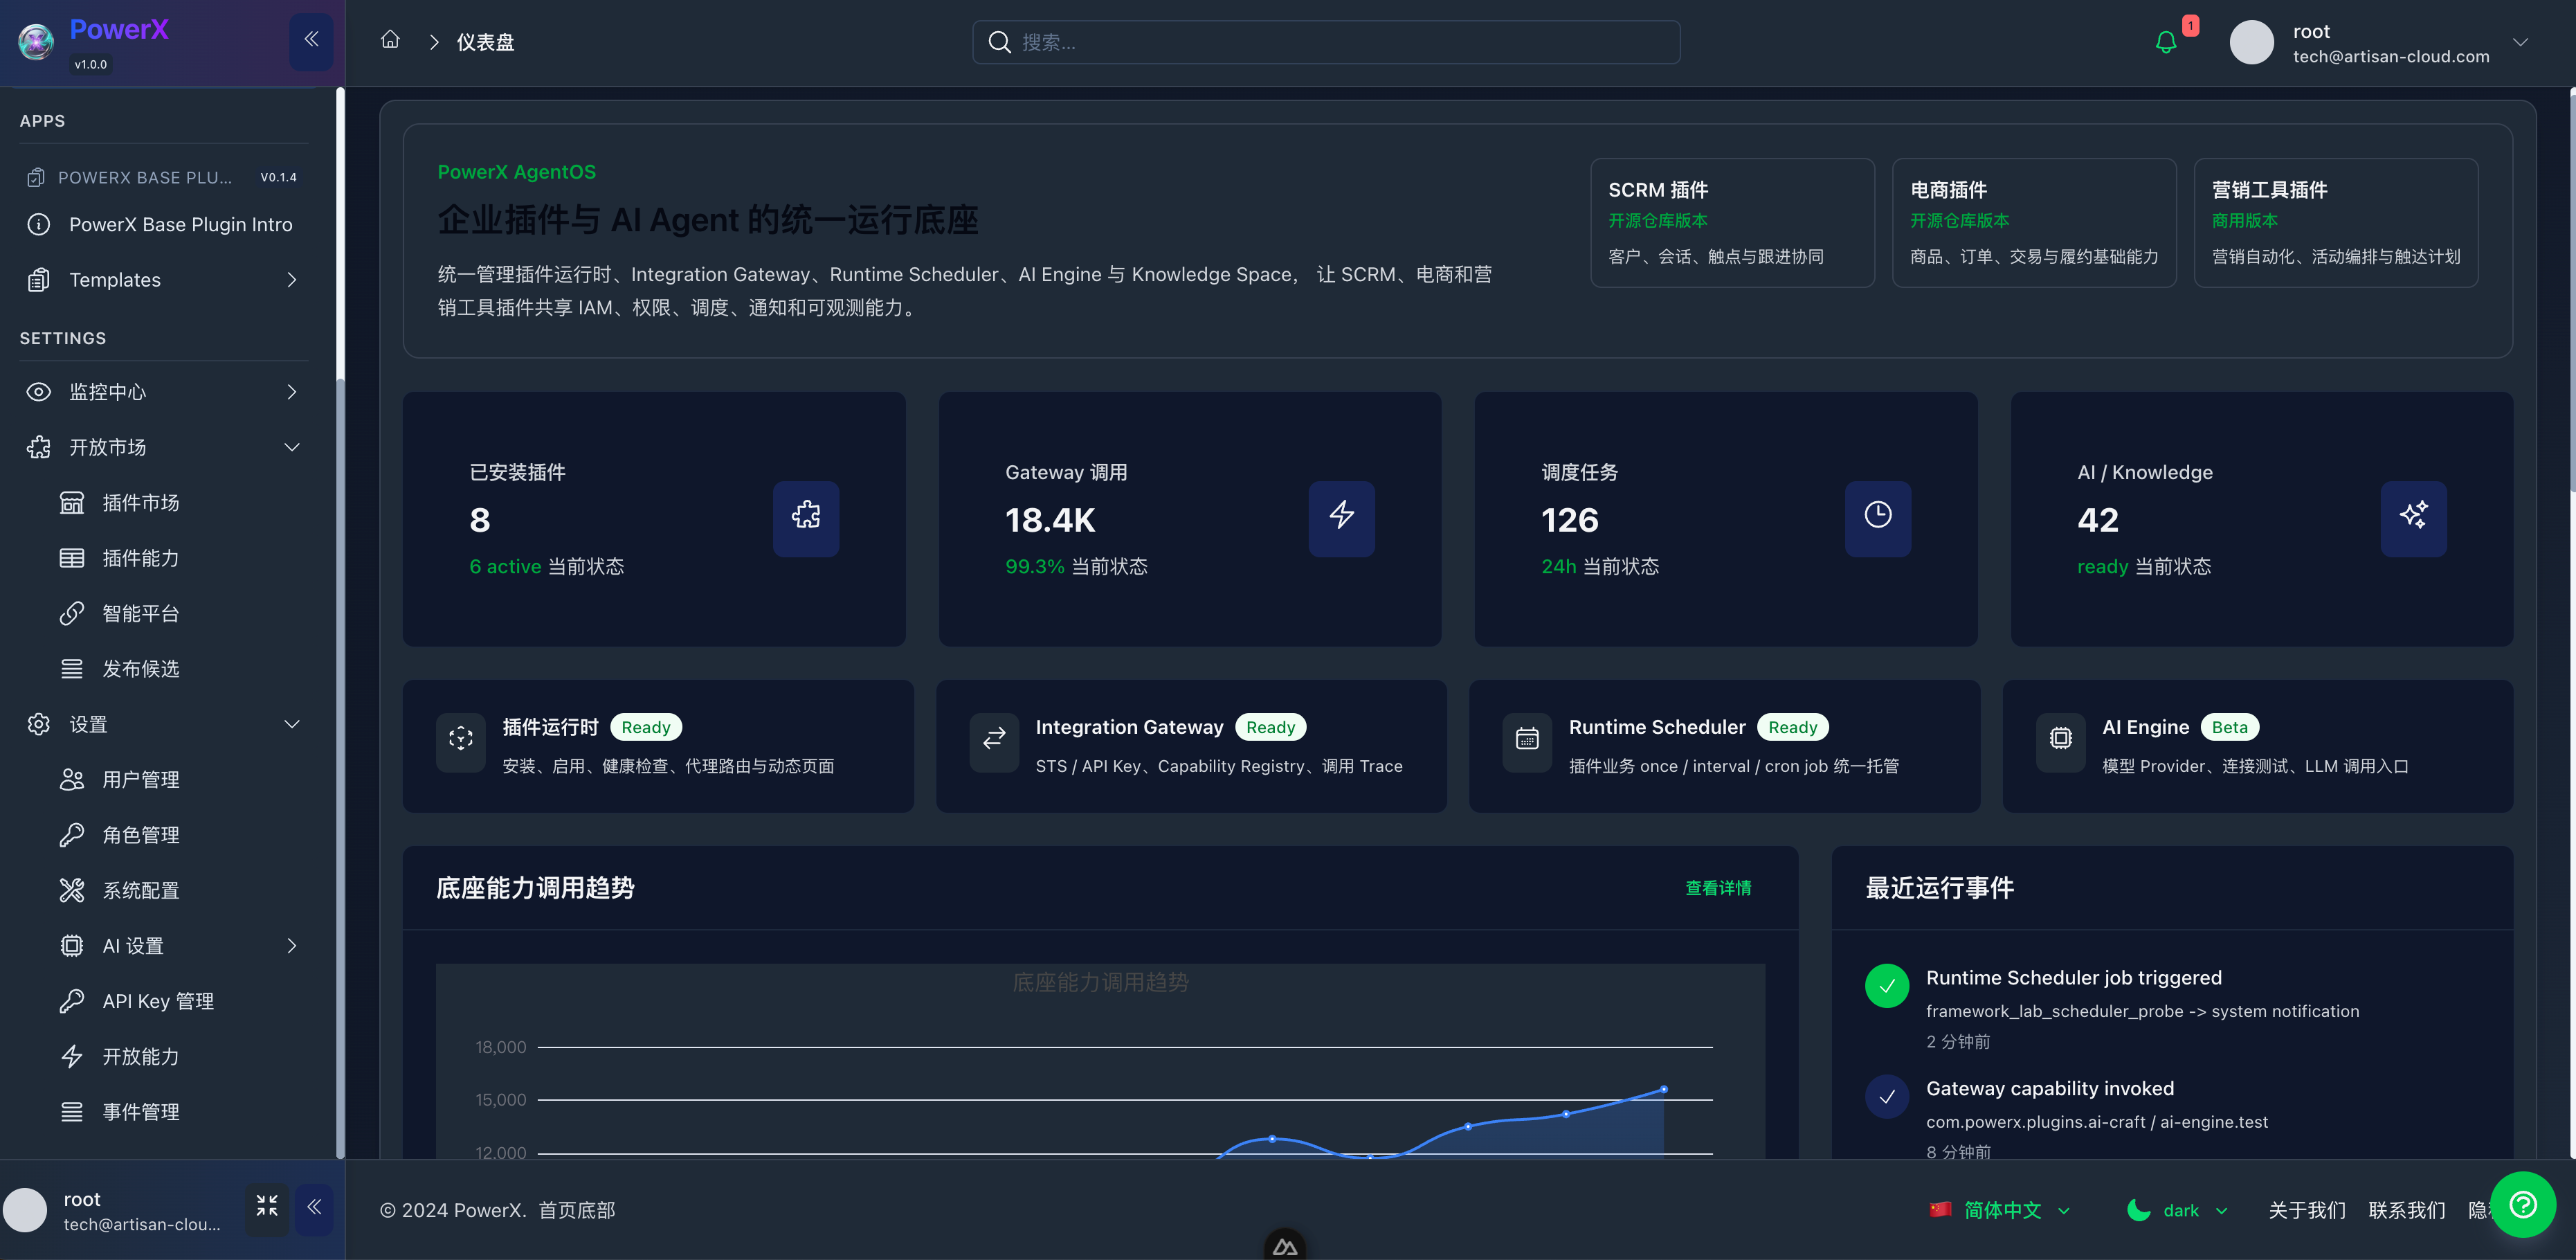Open 用户管理 menu item
2576x1260 pixels.
tap(180, 780)
